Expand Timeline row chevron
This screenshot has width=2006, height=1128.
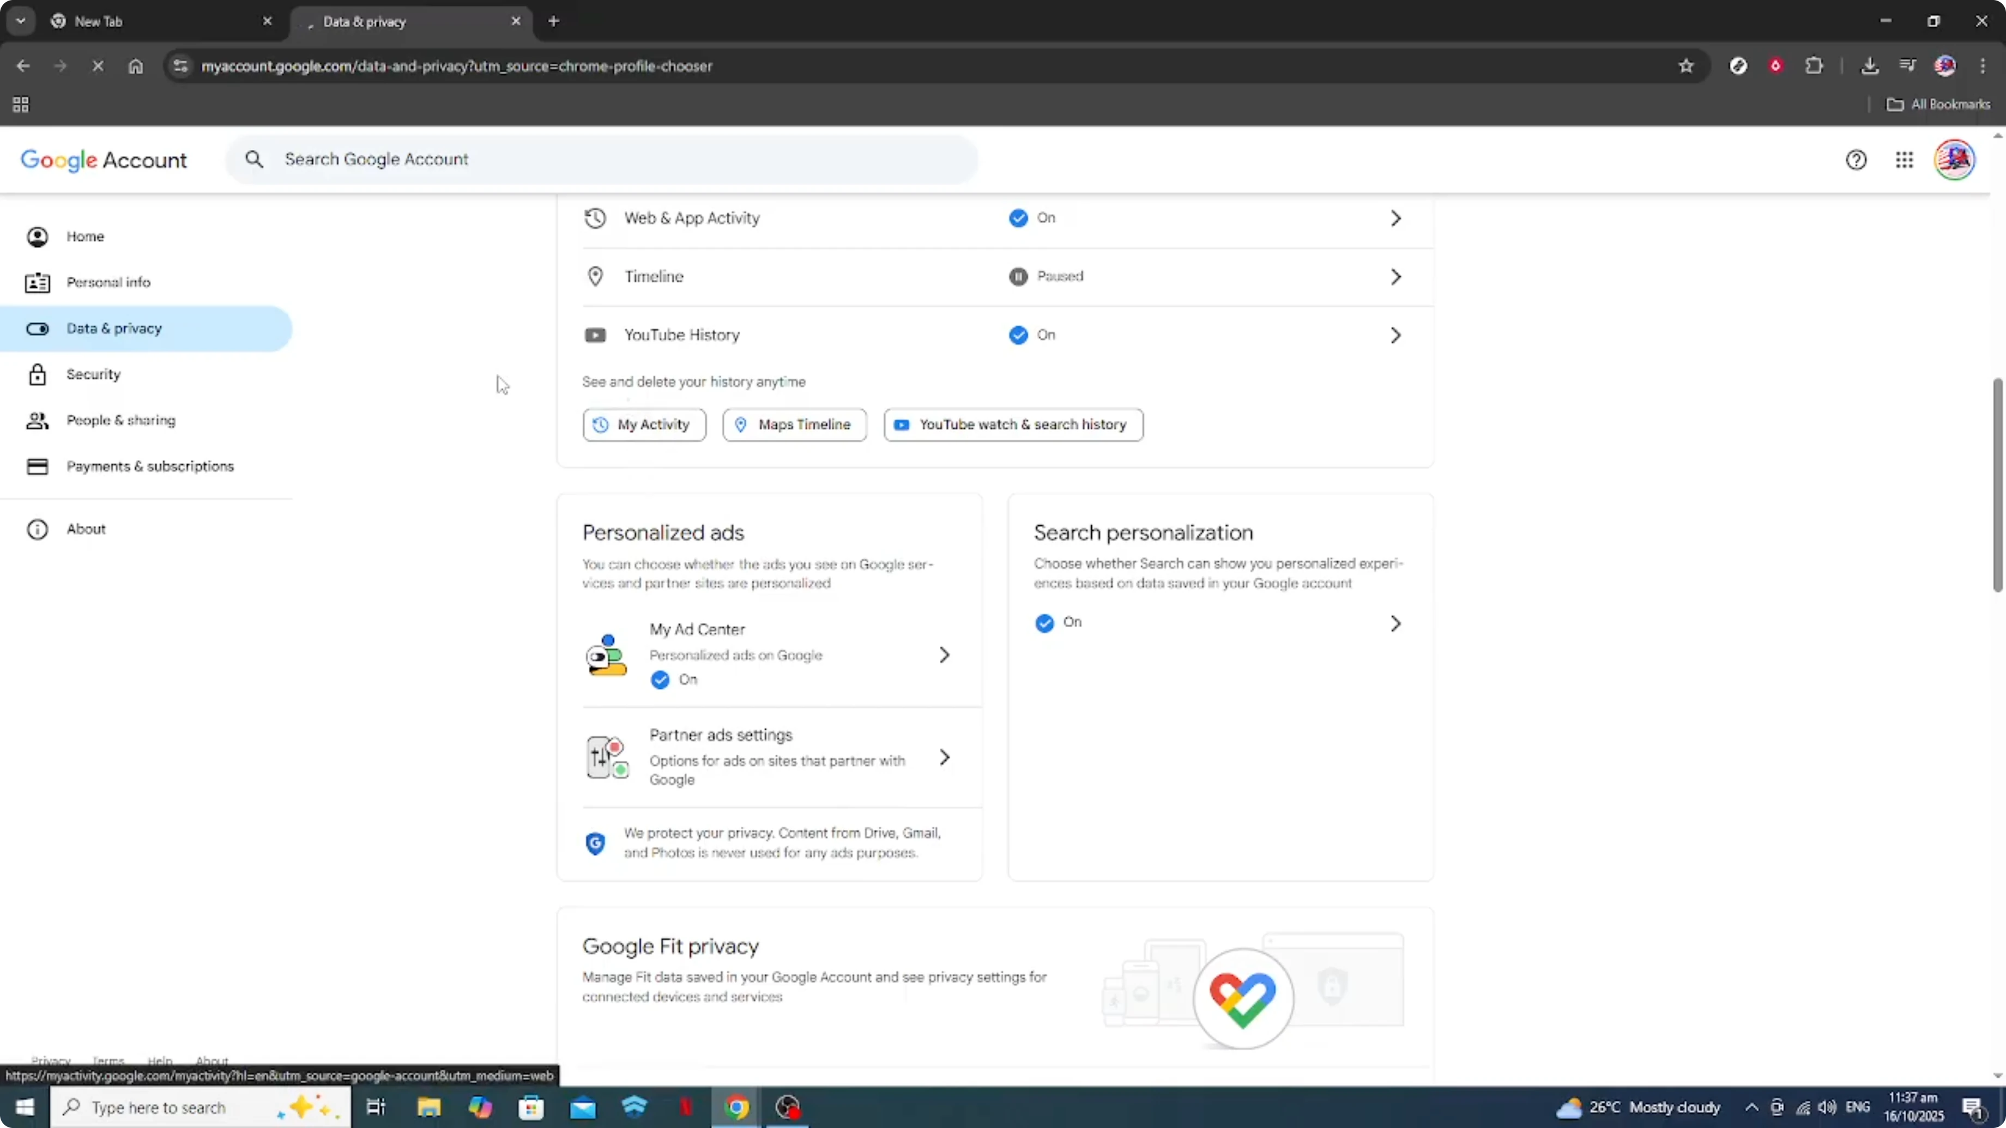1395,276
